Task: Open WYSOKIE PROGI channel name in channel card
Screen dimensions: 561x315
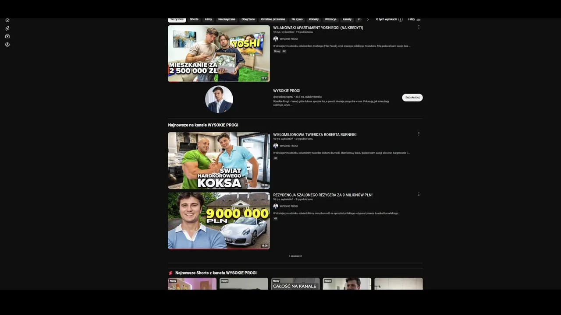Action: pos(287,91)
